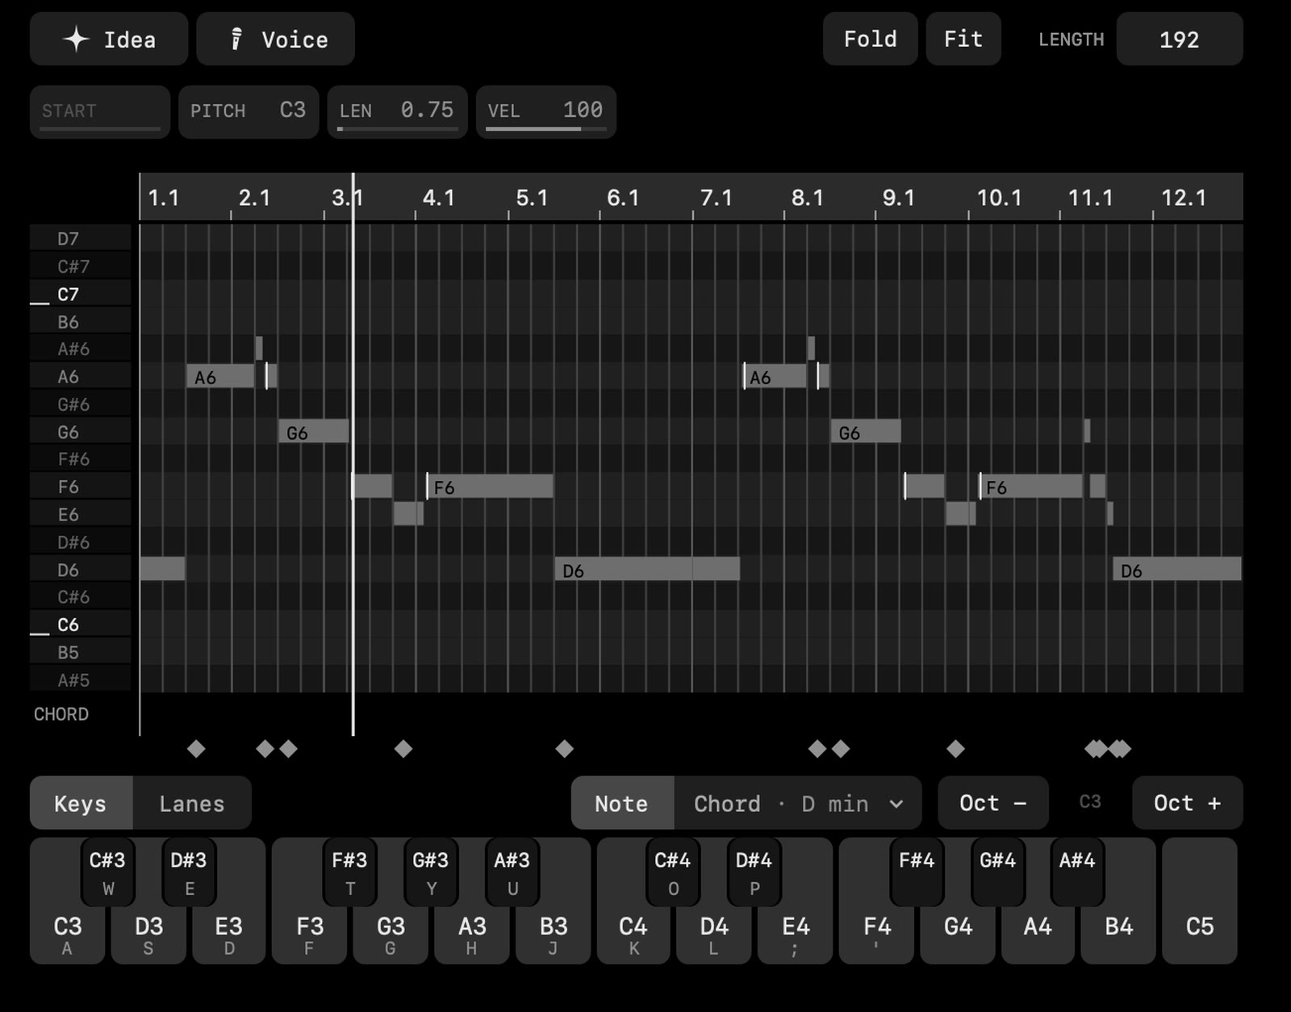Edit the LENGTH value 192
1291x1012 pixels.
(x=1179, y=39)
